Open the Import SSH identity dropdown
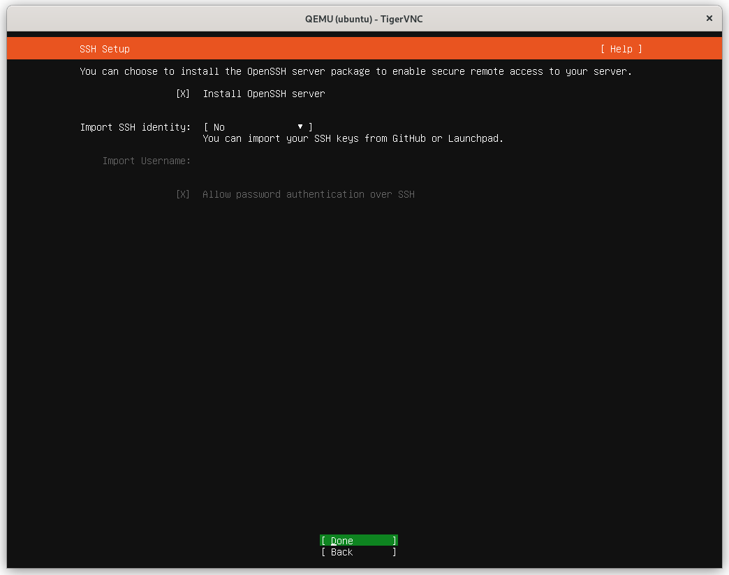Viewport: 729px width, 575px height. tap(258, 127)
